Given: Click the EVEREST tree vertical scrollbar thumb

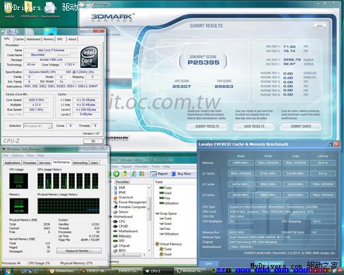Looking at the screenshot, I should click(150, 208).
